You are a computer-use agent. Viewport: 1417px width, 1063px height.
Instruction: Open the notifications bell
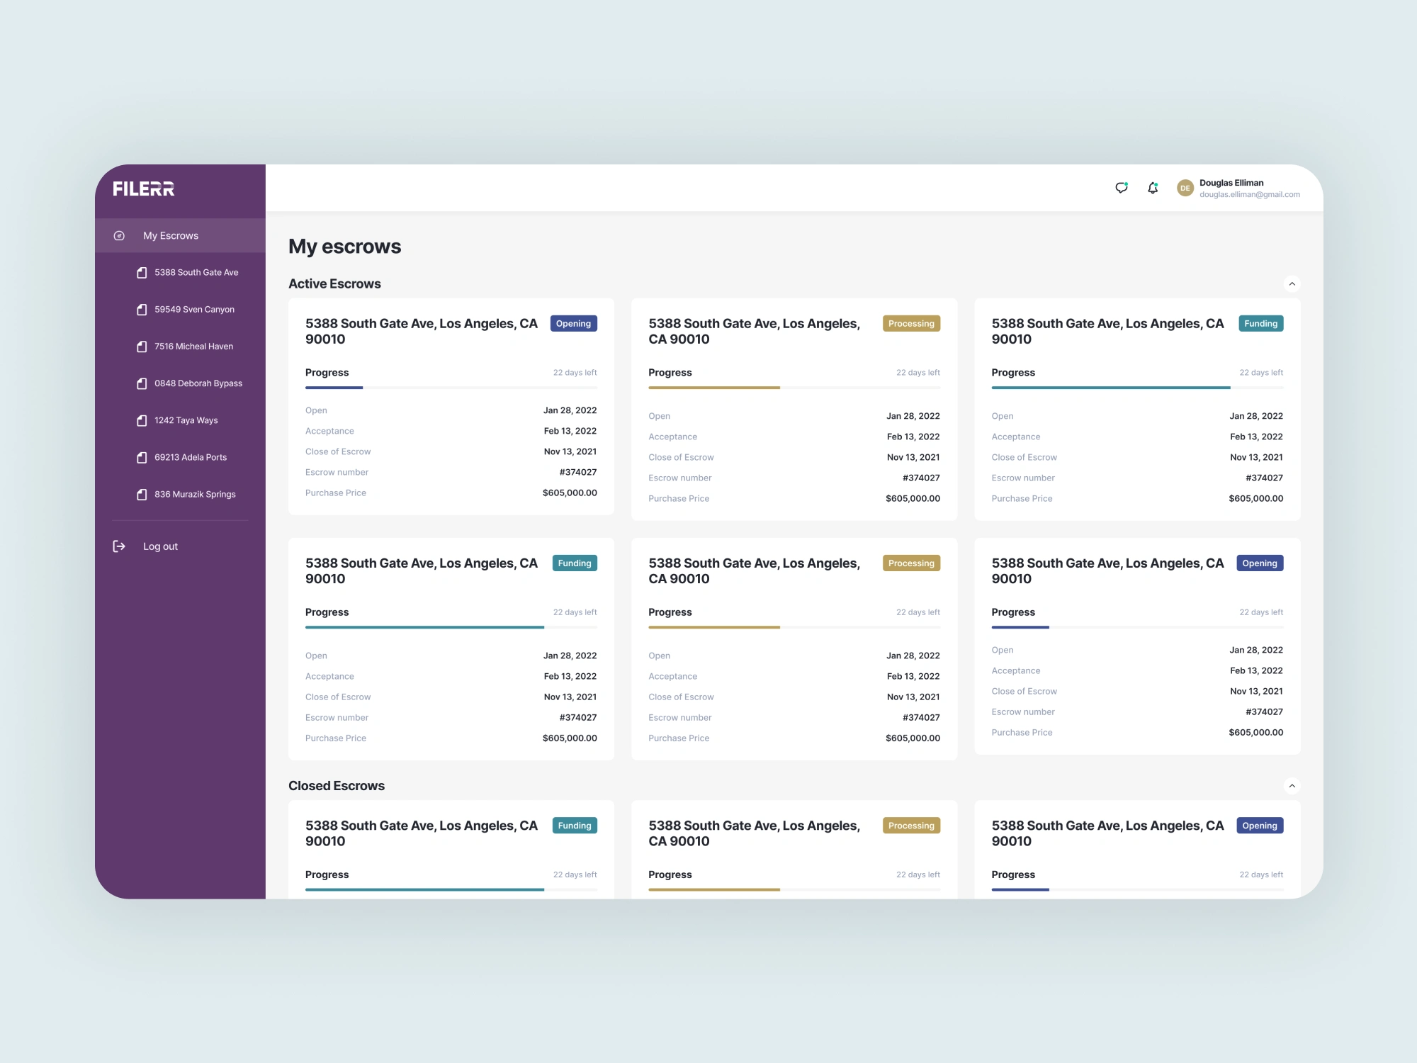coord(1153,188)
